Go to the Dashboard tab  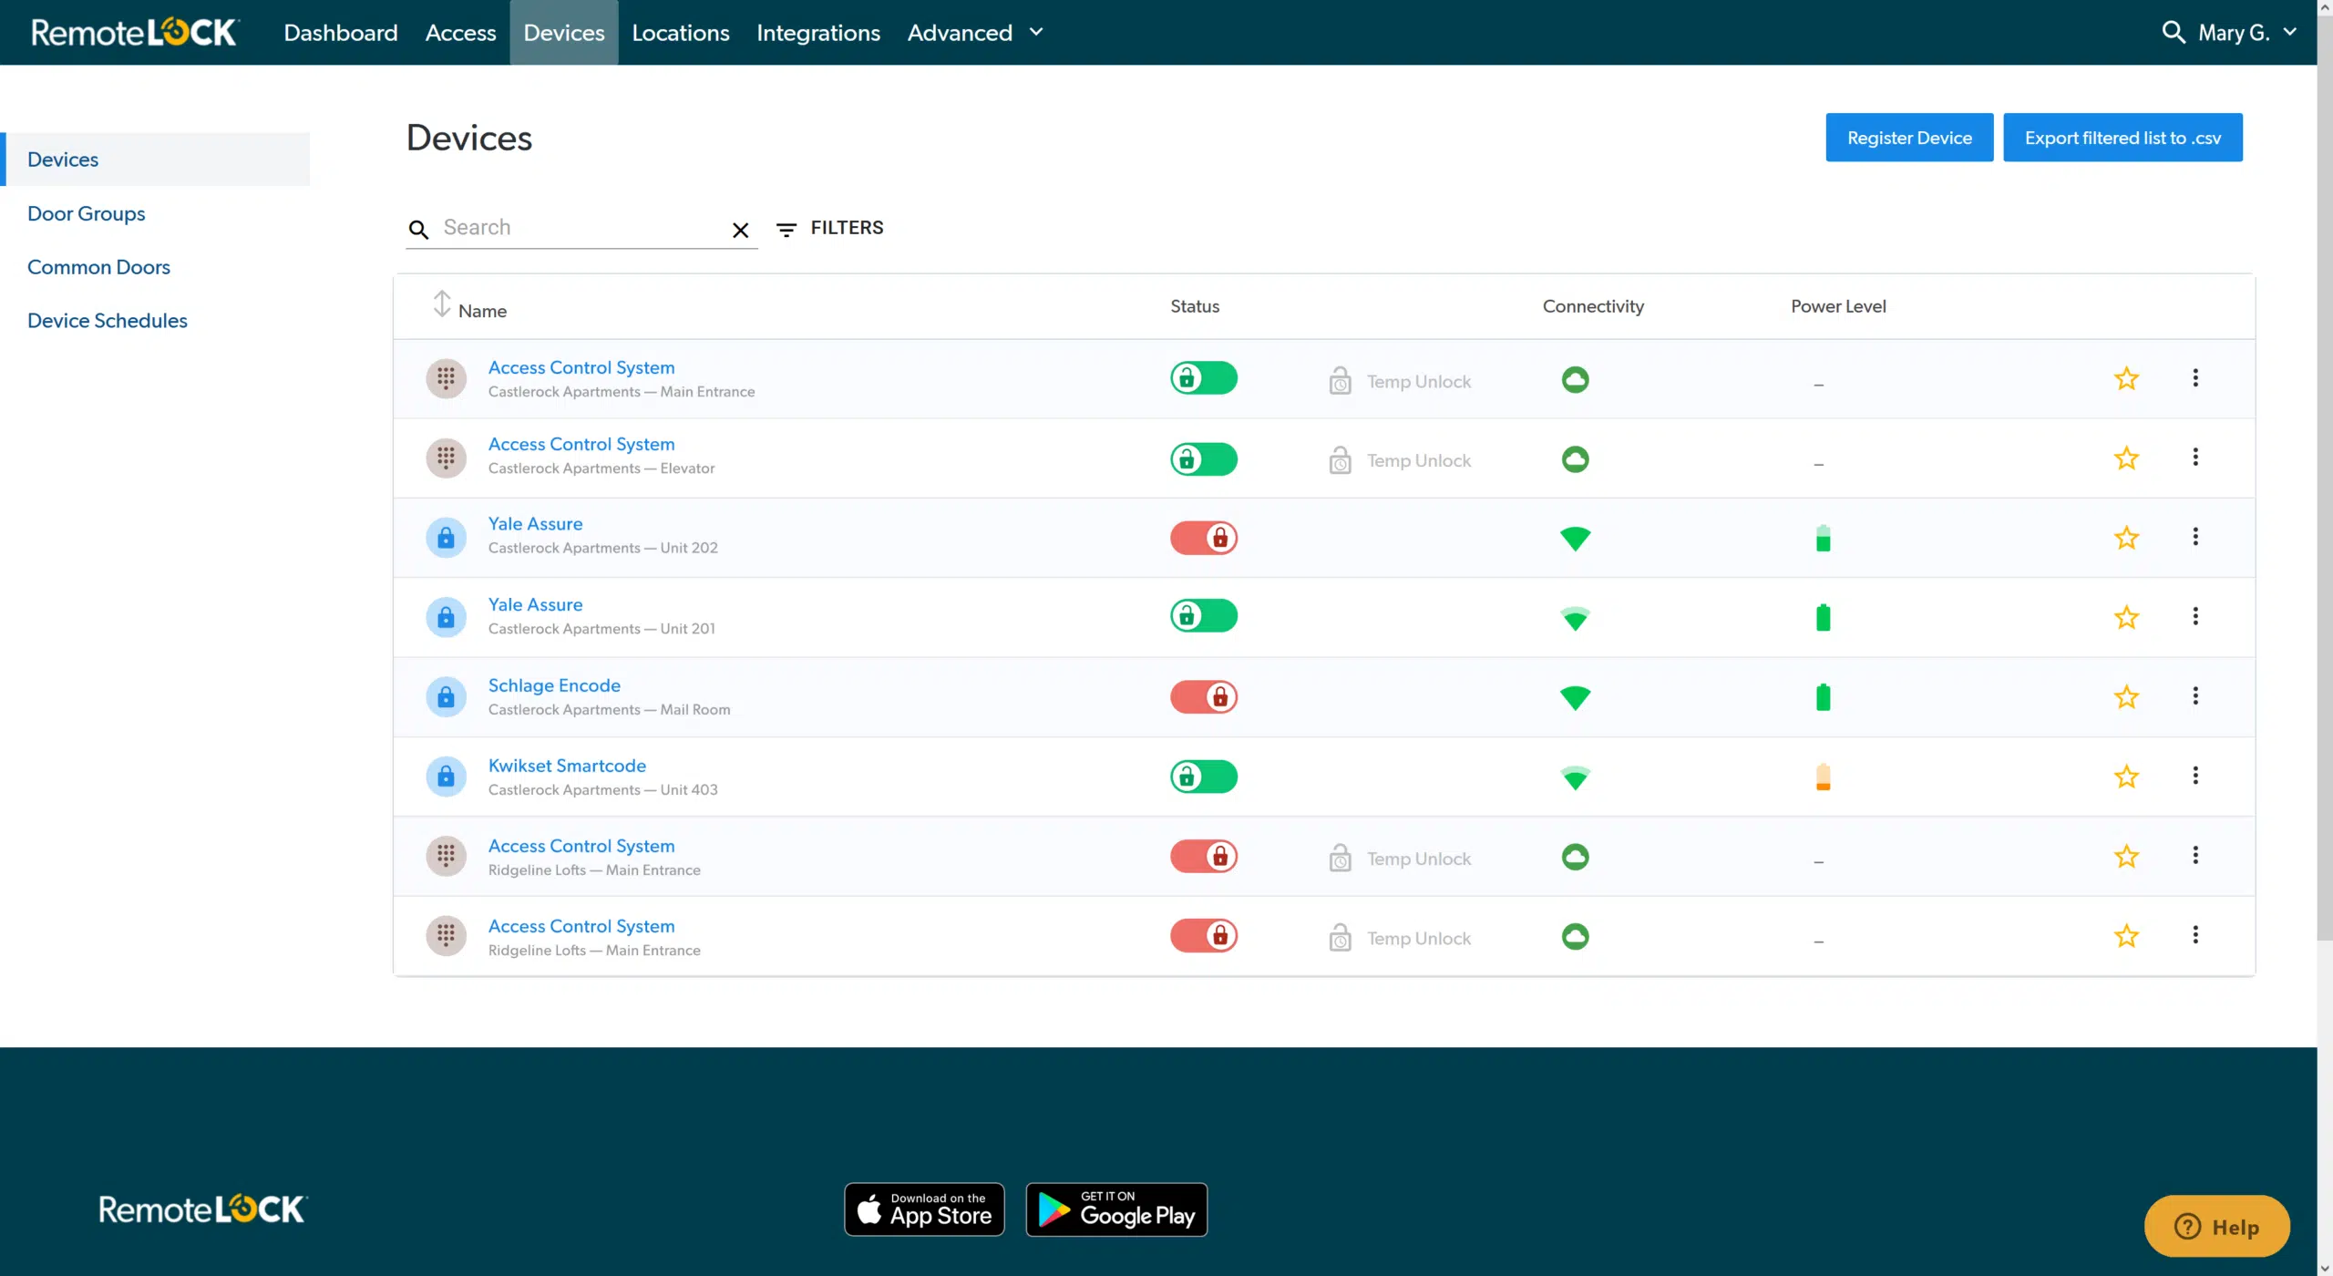click(x=341, y=33)
